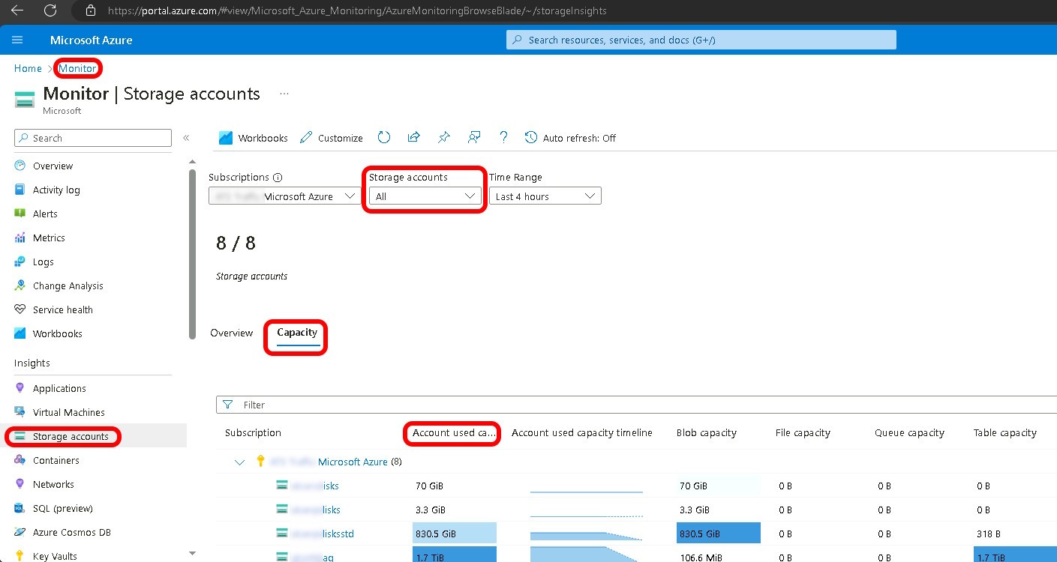Click the Home breadcrumb link

coord(28,68)
